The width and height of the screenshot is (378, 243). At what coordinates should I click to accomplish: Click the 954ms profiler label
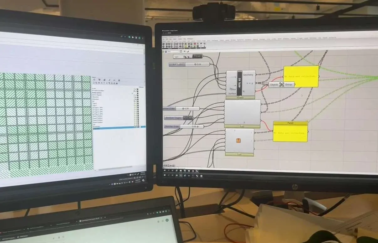pyautogui.click(x=241, y=98)
